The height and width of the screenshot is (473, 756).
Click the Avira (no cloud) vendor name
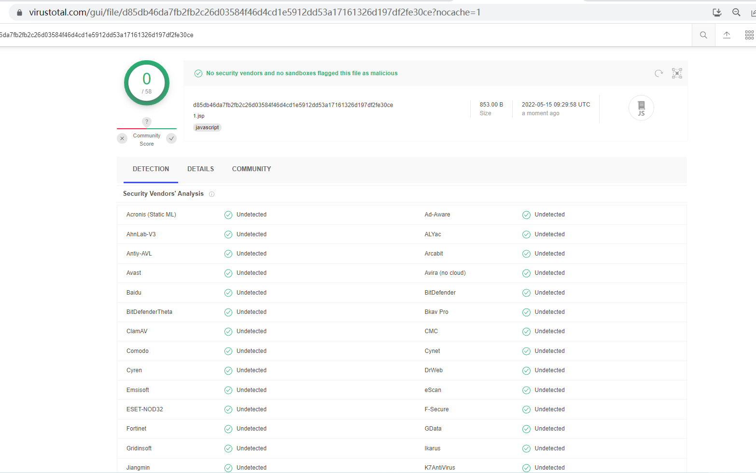click(445, 273)
